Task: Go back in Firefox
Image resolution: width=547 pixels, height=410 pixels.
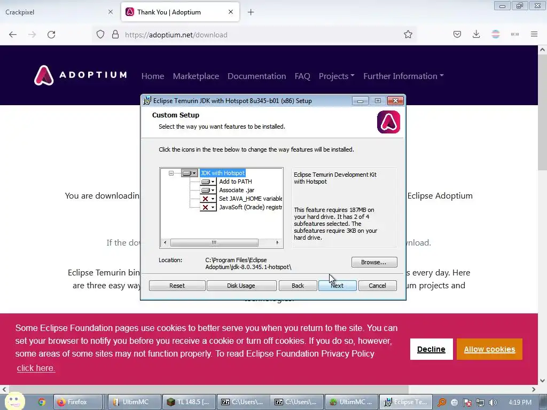Action: click(13, 35)
